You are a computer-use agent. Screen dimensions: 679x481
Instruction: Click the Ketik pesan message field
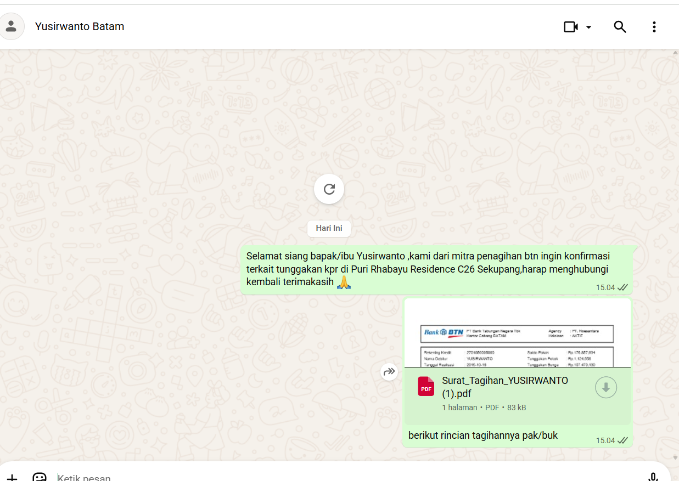pos(329,477)
